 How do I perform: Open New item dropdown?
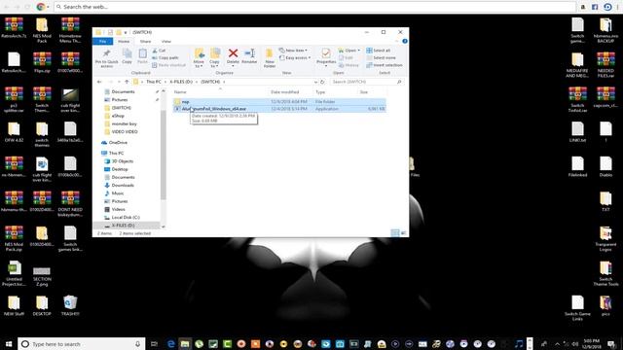click(293, 51)
